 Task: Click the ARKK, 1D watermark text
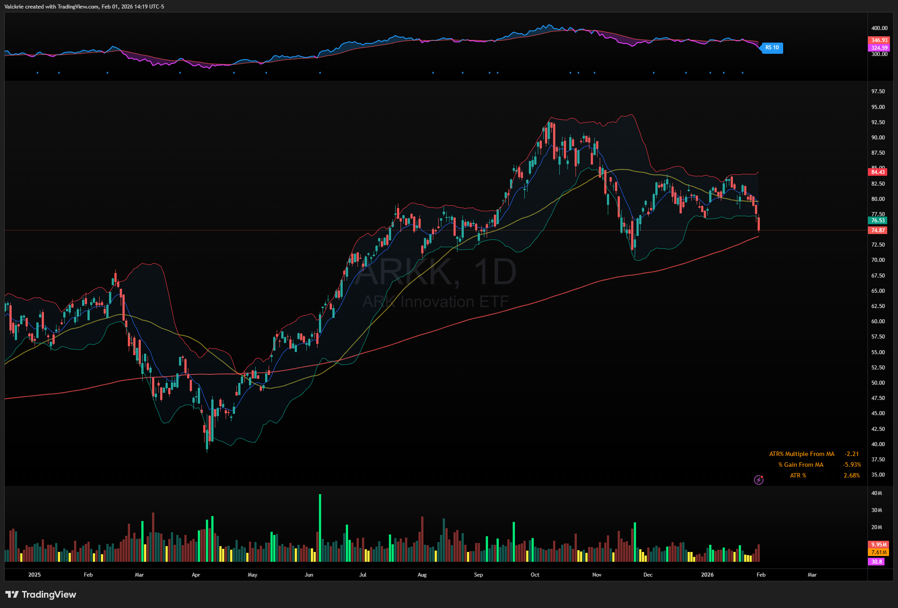tap(436, 272)
